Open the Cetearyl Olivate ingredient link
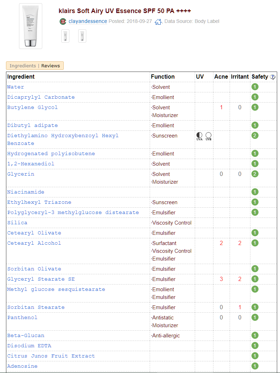 [34, 233]
